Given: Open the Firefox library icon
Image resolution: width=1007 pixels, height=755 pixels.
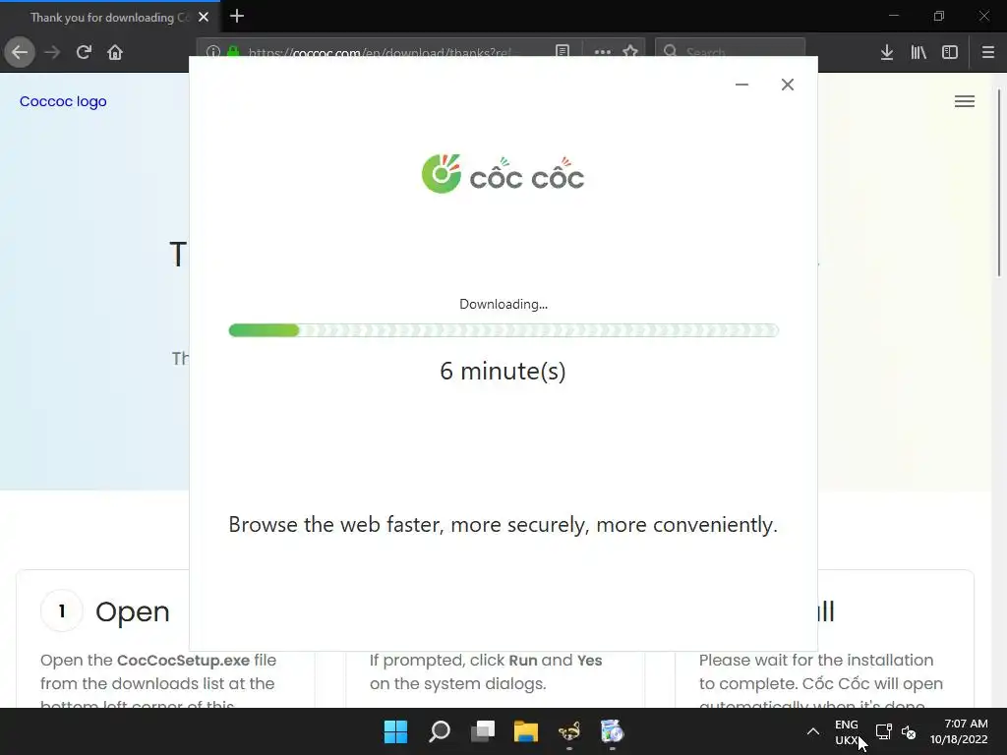Looking at the screenshot, I should (x=918, y=52).
